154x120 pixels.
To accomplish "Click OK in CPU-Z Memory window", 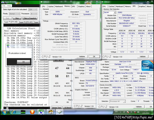I will click(94, 57).
